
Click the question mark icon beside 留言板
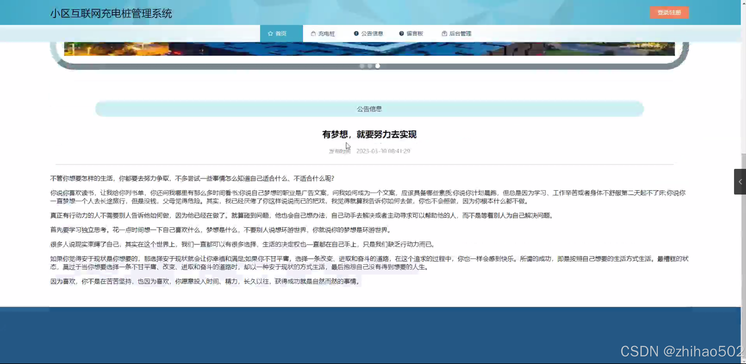pos(401,34)
